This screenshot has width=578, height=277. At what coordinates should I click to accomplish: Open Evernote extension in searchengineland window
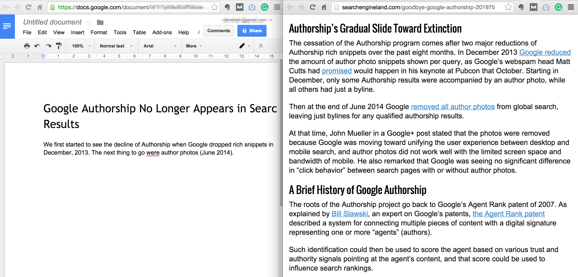[521, 7]
